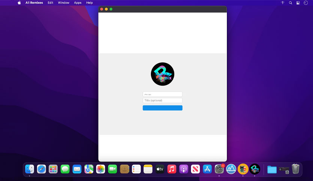Click the accessibility status icon in menu bar
This screenshot has width=313, height=181.
click(x=283, y=3)
